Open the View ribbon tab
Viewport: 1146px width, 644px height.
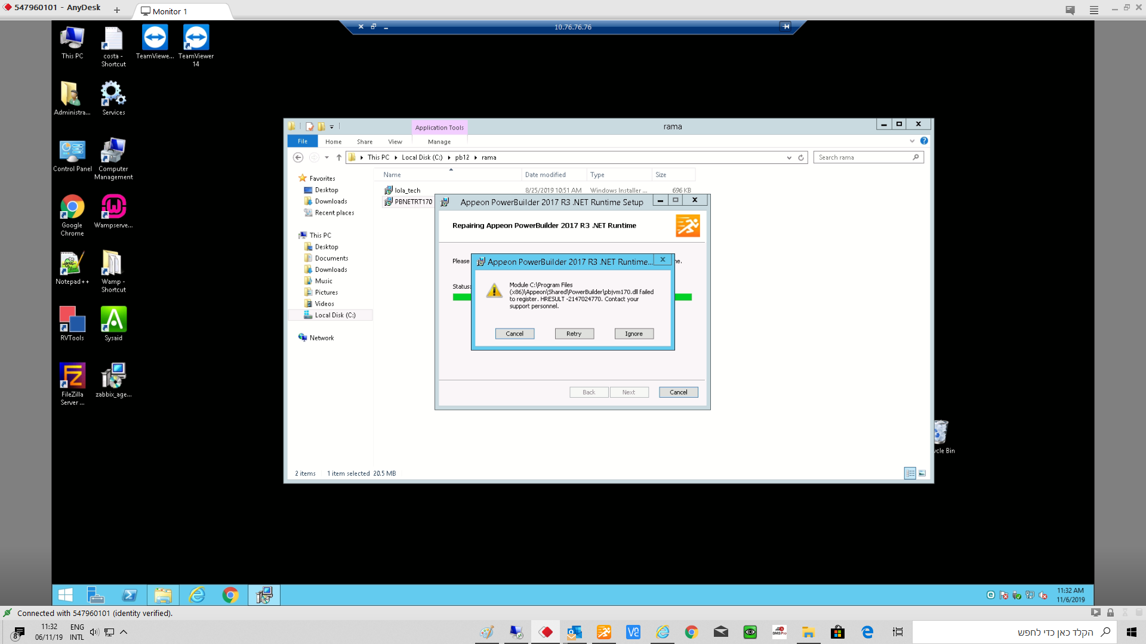coord(395,142)
